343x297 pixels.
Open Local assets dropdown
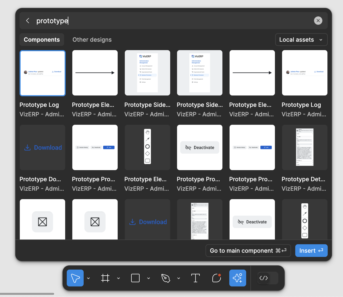[x=301, y=40]
